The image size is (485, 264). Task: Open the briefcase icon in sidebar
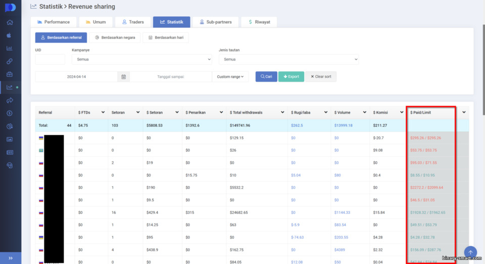(x=10, y=74)
